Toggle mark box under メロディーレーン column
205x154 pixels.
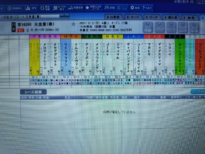tap(41, 71)
